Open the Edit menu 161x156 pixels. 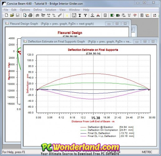pos(14,10)
